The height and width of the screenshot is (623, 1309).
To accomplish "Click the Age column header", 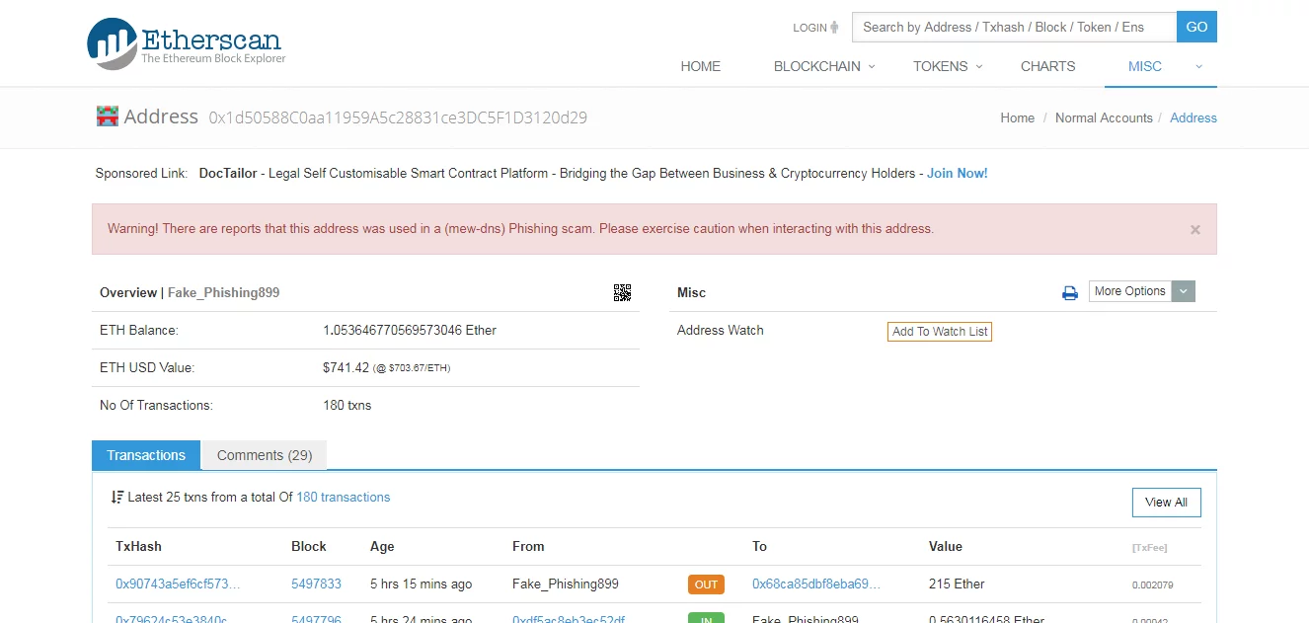I will [x=382, y=546].
